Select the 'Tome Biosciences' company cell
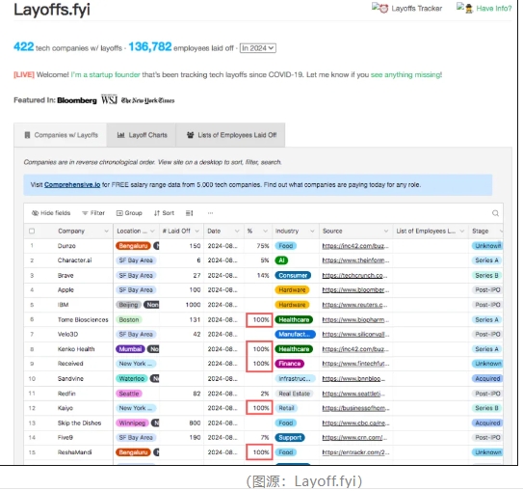The height and width of the screenshot is (491, 523). pyautogui.click(x=83, y=319)
